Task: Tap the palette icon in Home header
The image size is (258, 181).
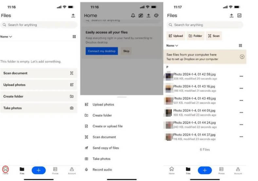Action: click(156, 16)
